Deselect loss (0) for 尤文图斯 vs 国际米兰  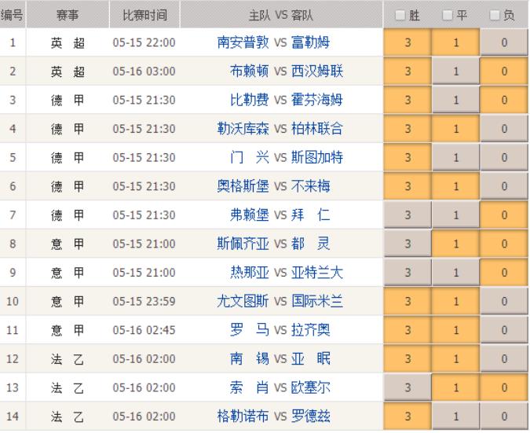[503, 301]
